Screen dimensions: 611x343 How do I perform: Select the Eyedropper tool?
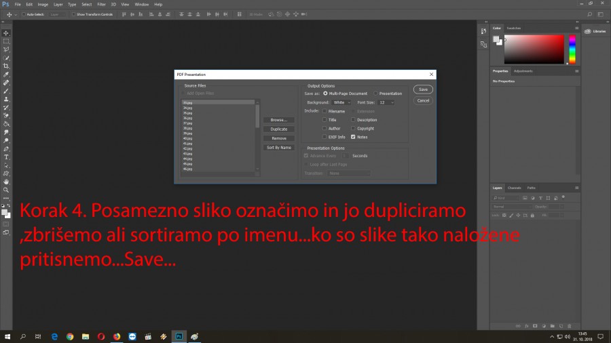[6, 75]
